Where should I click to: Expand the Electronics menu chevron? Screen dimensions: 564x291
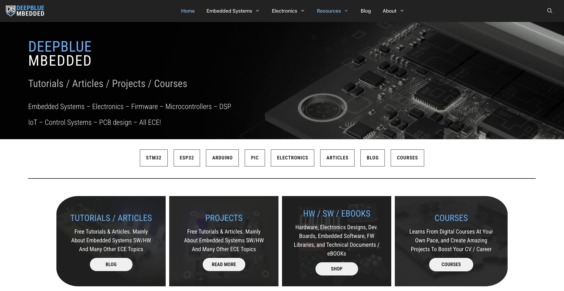(303, 11)
